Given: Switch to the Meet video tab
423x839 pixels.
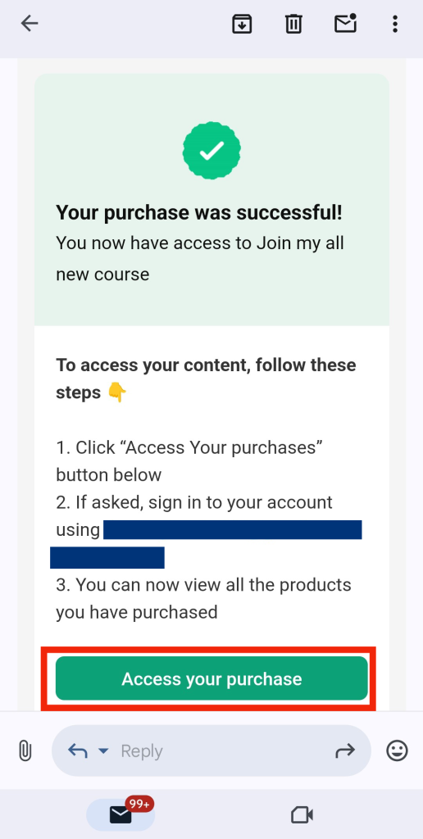Looking at the screenshot, I should pyautogui.click(x=302, y=815).
